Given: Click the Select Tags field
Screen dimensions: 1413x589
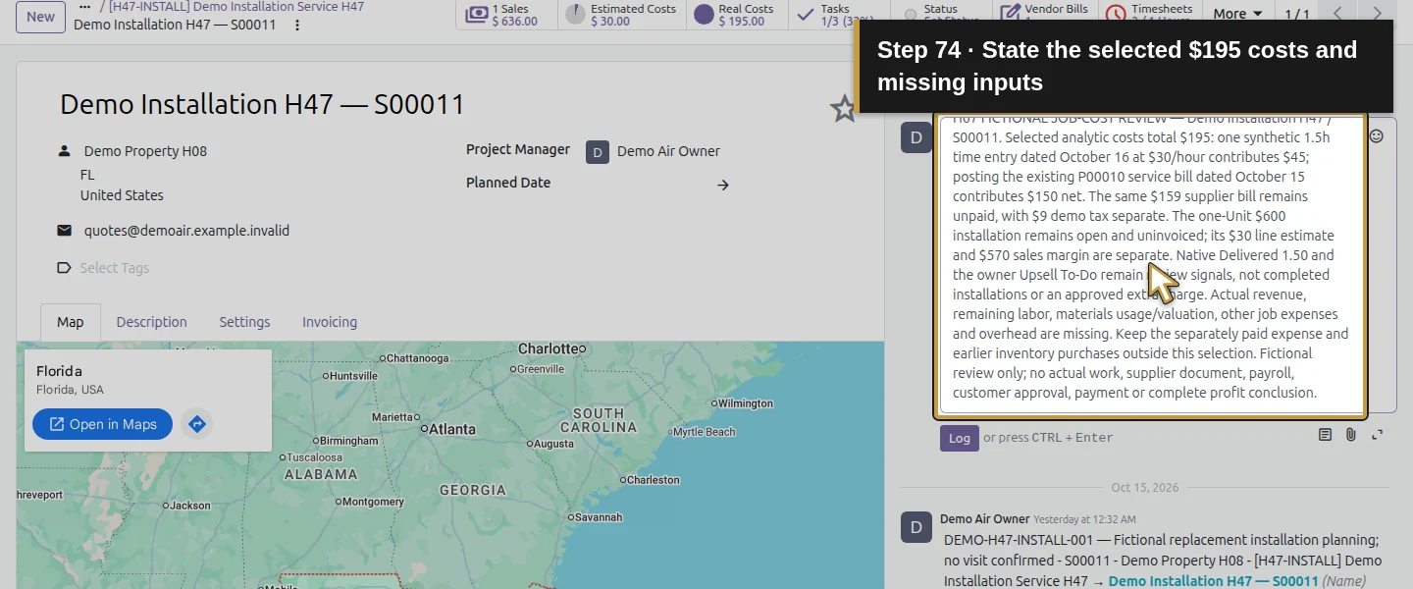Looking at the screenshot, I should pos(115,268).
